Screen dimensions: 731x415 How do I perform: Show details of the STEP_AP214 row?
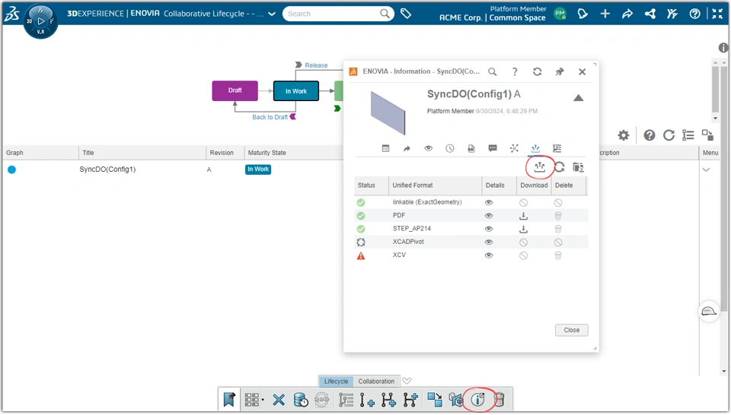tap(489, 229)
